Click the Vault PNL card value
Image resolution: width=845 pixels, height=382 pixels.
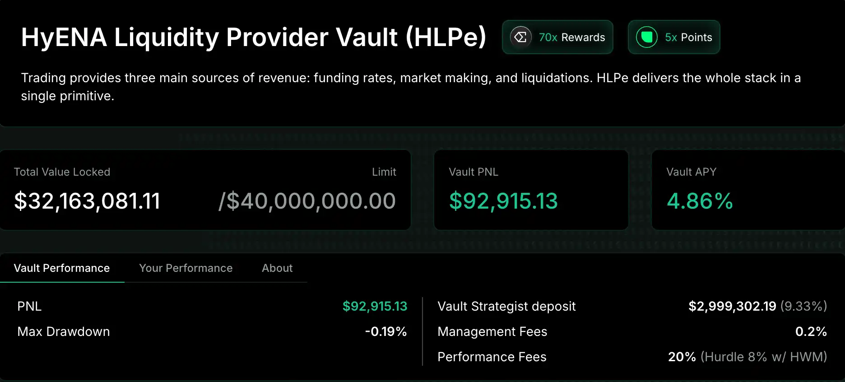click(503, 201)
